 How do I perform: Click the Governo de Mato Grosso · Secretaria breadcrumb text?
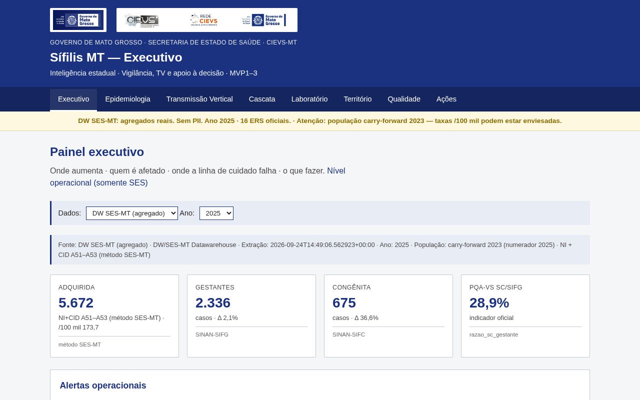[x=173, y=42]
